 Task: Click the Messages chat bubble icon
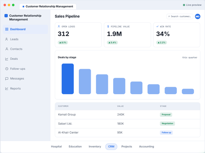(x=7, y=78)
